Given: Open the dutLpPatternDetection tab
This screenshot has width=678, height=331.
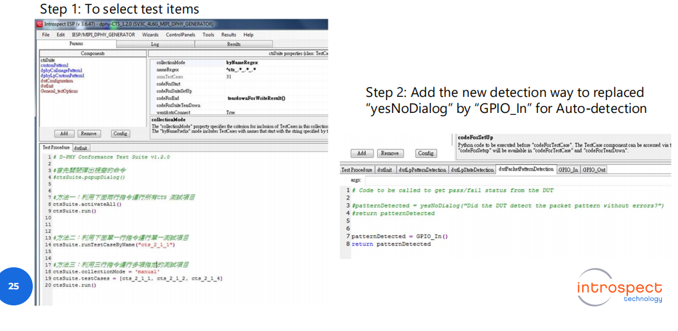Looking at the screenshot, I should tap(422, 170).
